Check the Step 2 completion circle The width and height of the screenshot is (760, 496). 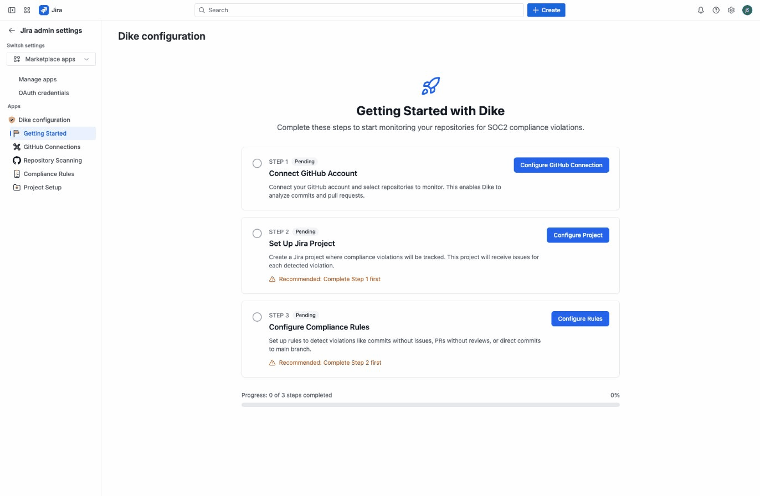click(257, 233)
